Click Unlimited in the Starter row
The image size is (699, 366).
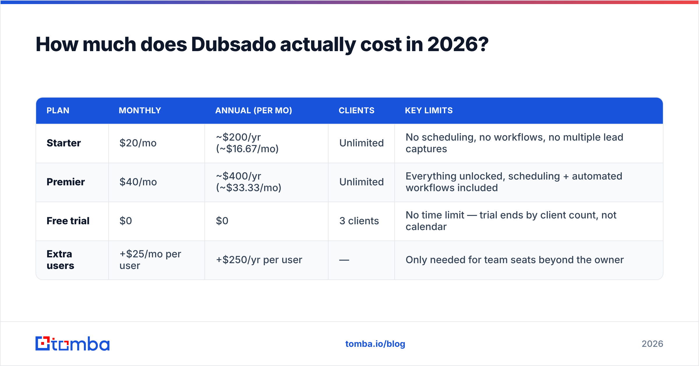tap(361, 143)
